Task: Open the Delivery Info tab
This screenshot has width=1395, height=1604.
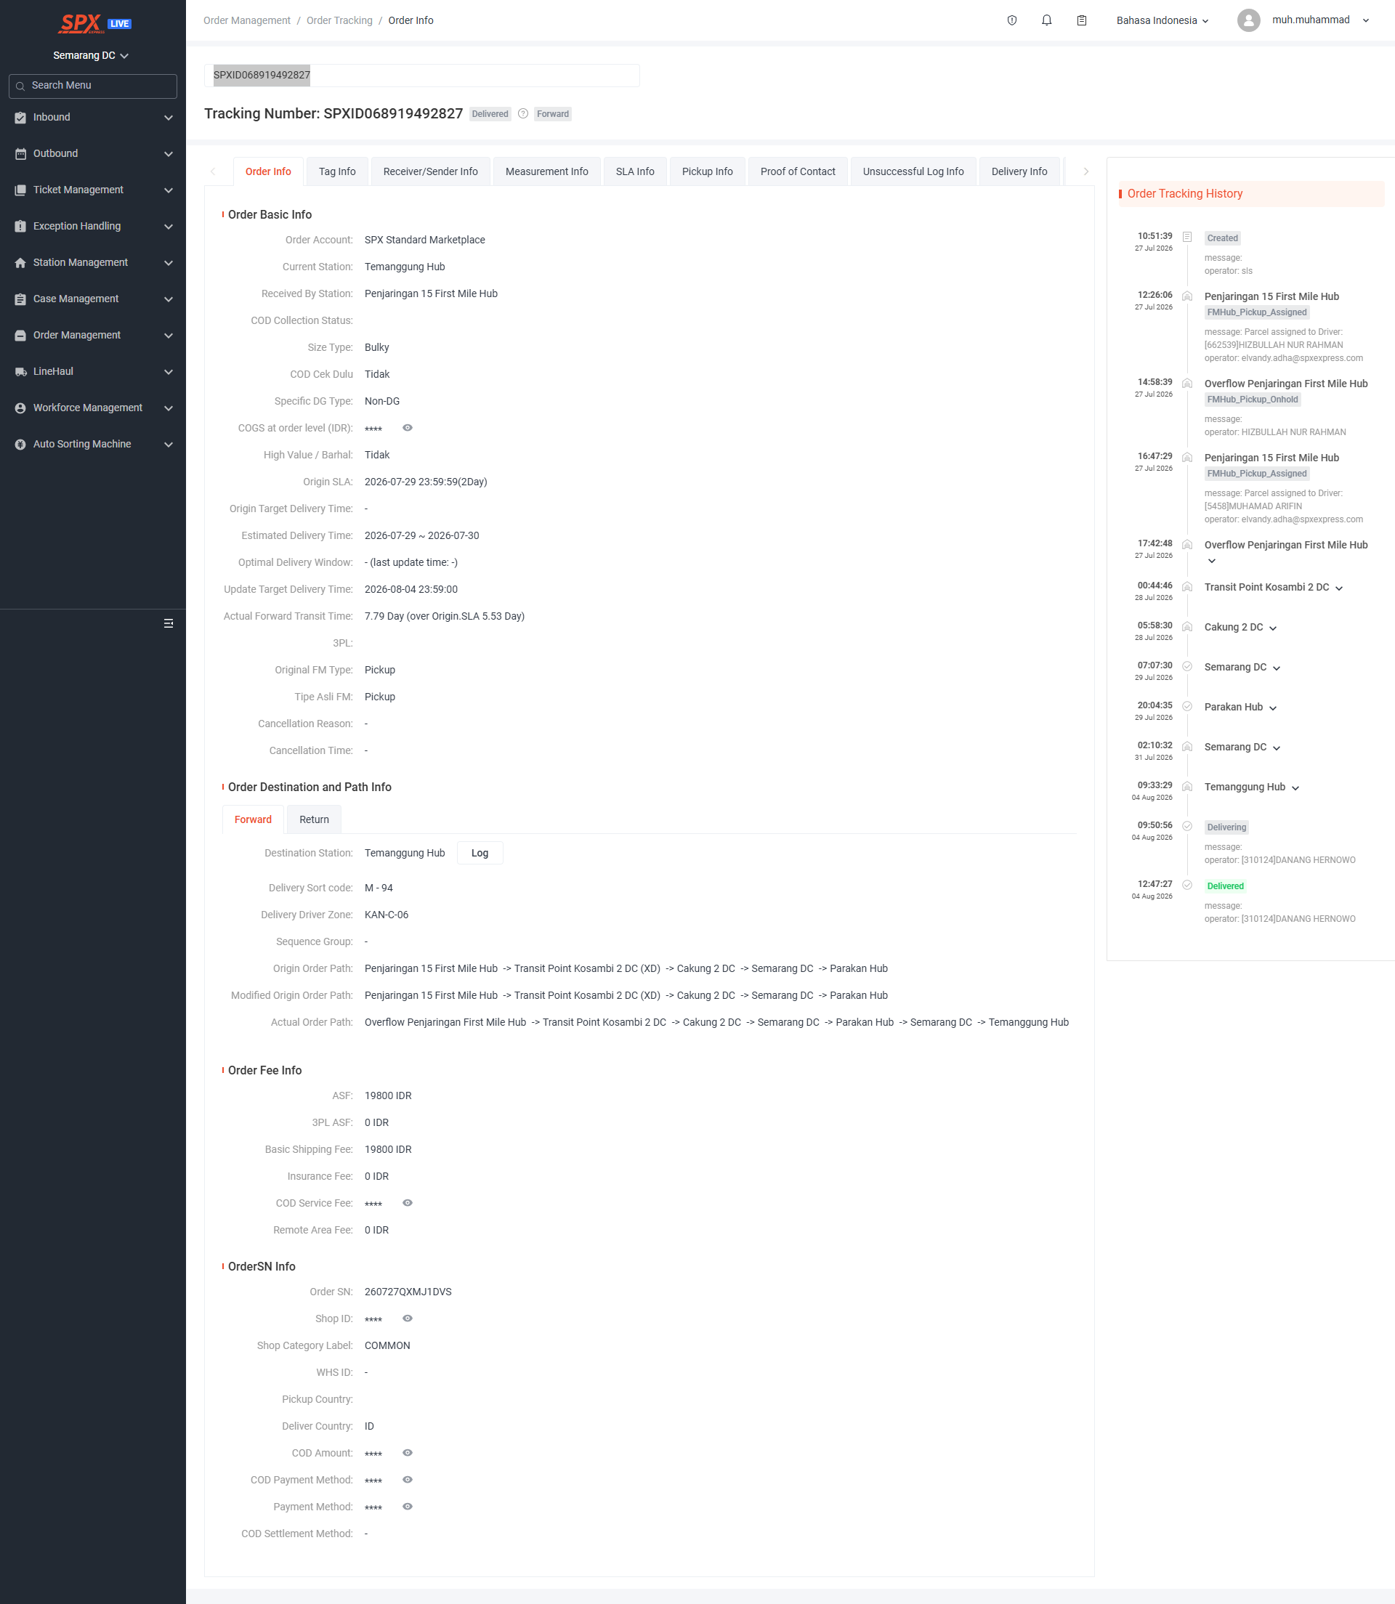Action: (x=1020, y=171)
